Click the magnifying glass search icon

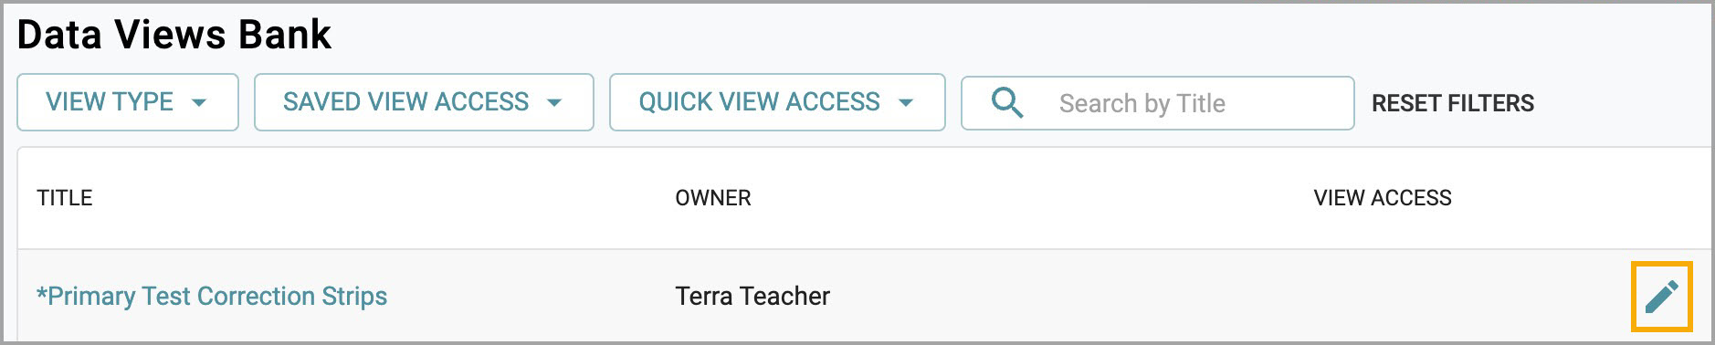tap(1006, 103)
